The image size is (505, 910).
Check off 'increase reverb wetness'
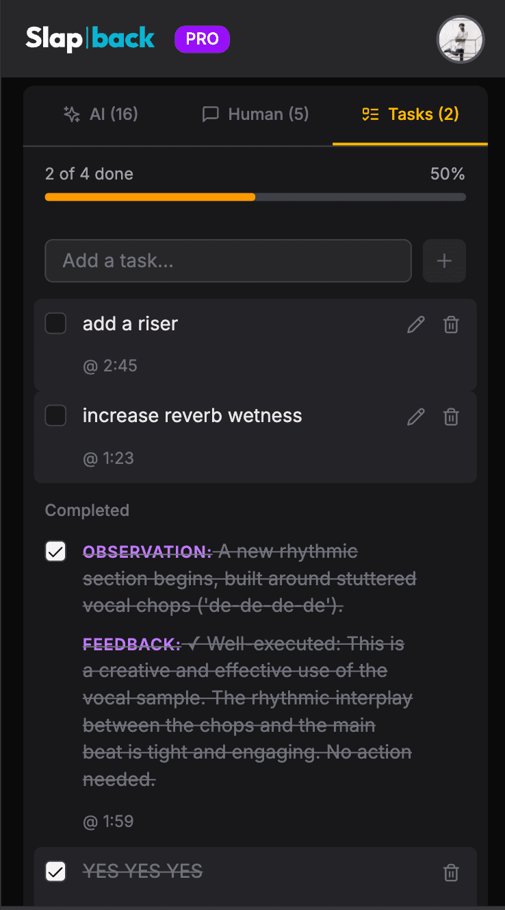[55, 415]
